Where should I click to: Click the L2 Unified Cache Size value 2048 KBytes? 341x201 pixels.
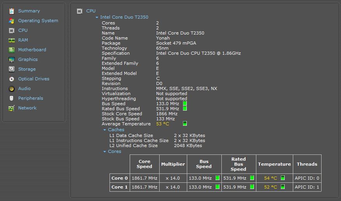pos(188,146)
